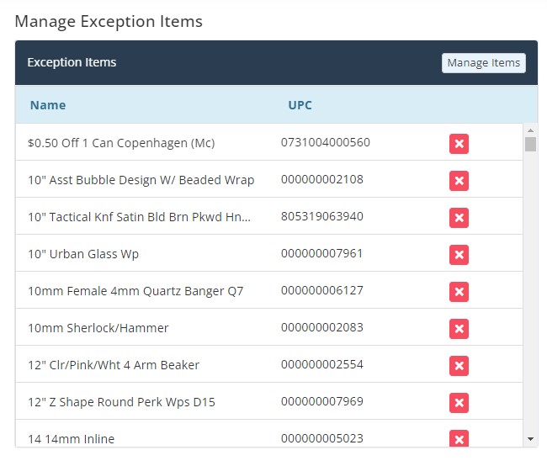
Task: Click UPC value 000000002108
Action: pyautogui.click(x=322, y=179)
